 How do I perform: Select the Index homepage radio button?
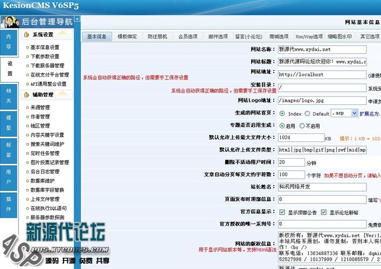pyautogui.click(x=282, y=114)
